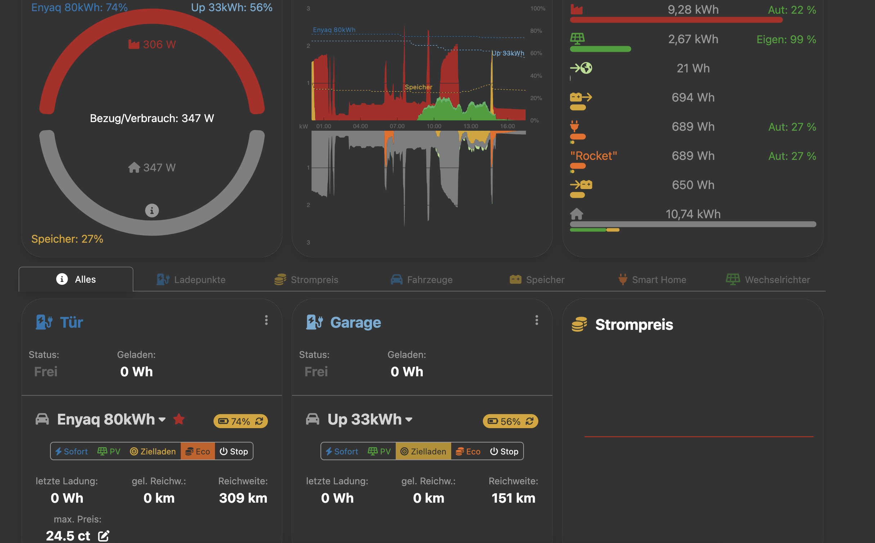Open the Garage charge point three-dot menu
The image size is (875, 543).
coord(537,320)
